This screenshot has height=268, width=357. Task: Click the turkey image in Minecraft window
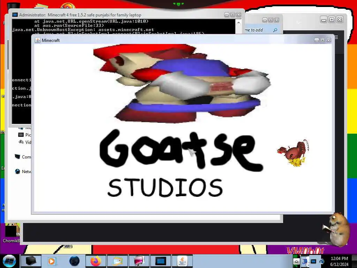[x=293, y=153]
